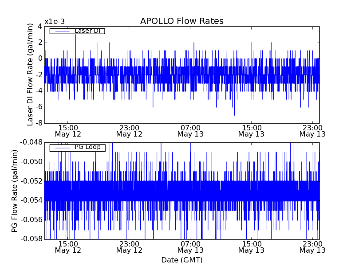This screenshot has height=266, width=355.
Task: Click 07:00 May 13 tick under top plot
Action: click(190, 130)
